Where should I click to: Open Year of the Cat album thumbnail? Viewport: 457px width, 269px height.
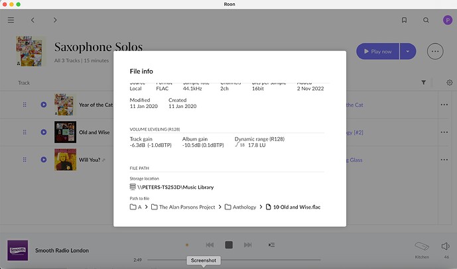click(65, 105)
